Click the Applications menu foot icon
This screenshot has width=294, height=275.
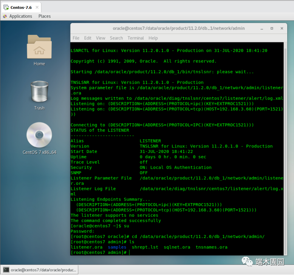tap(5, 16)
